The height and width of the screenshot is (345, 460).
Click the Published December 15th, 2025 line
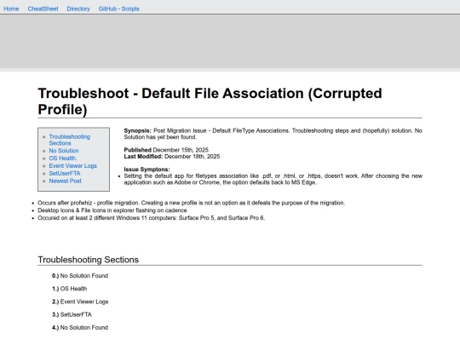tap(166, 150)
